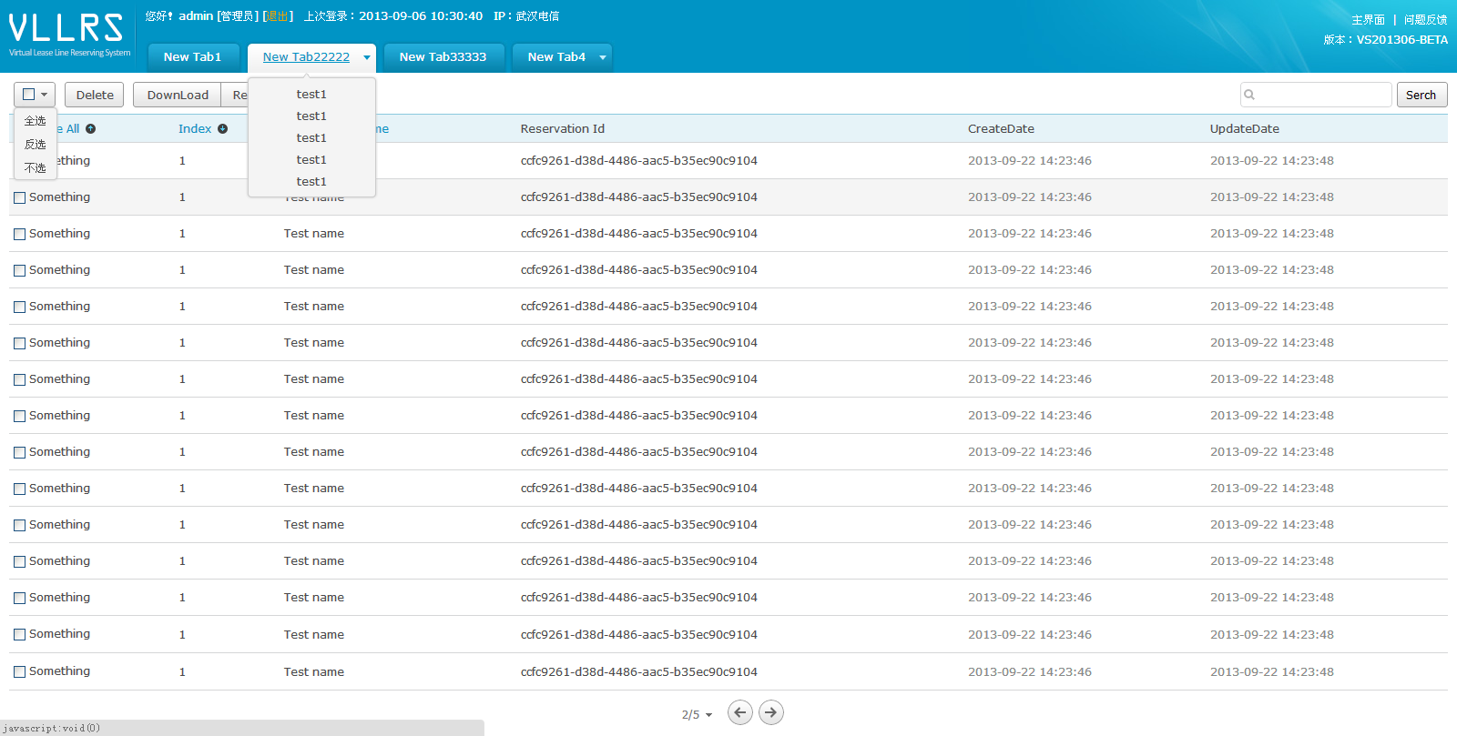Check the Something checkbox in the fourth table row
Viewport: 1457px width, 736px height.
(x=19, y=270)
